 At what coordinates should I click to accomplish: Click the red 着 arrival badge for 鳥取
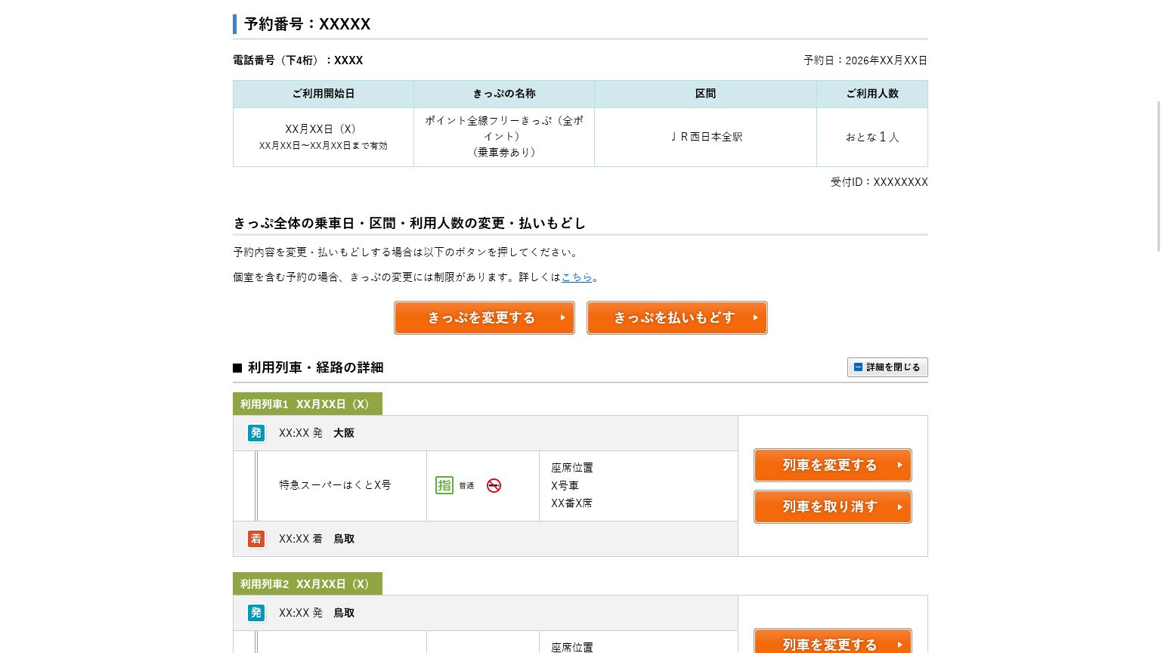pyautogui.click(x=256, y=539)
